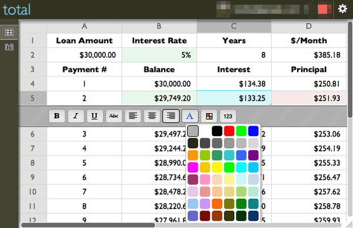Image resolution: width=353 pixels, height=228 pixels.
Task: Choose the no-color transparent swatch
Action: (x=193, y=131)
